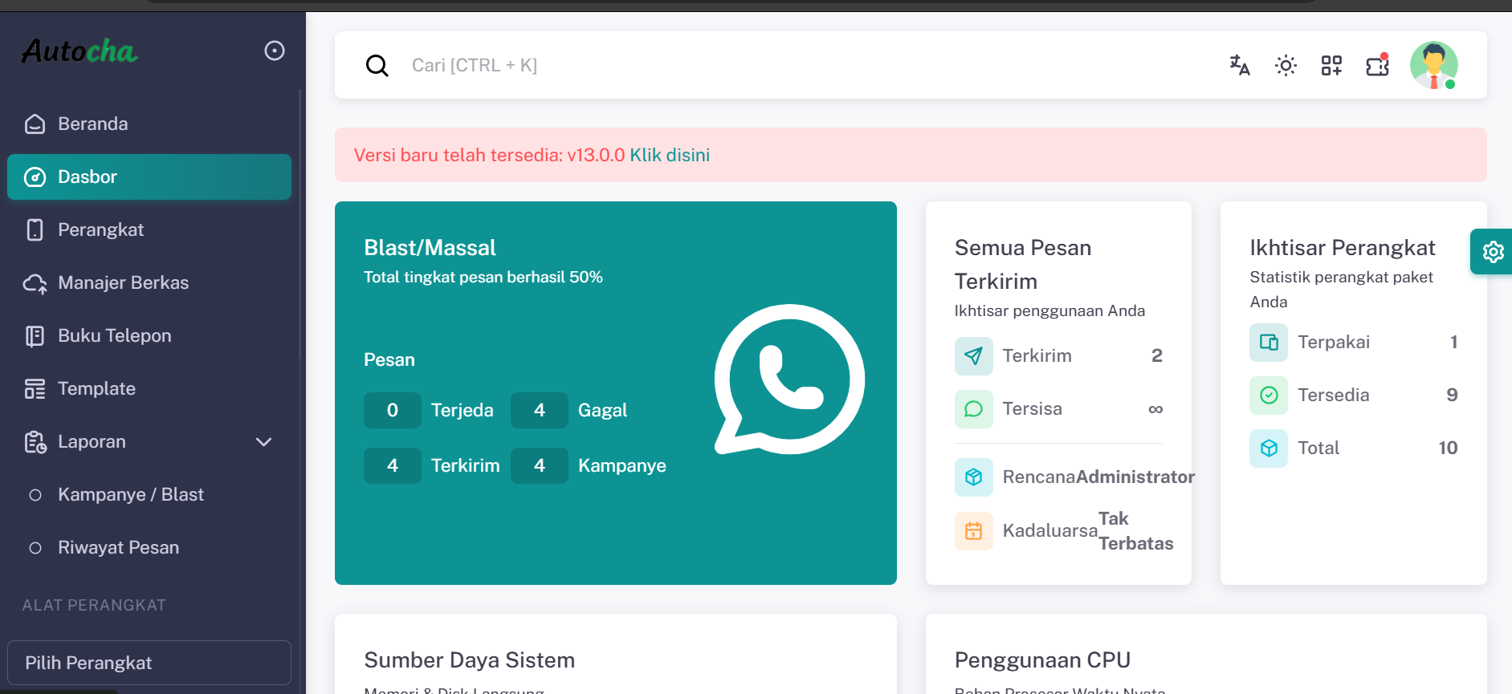Click the ALAT PERANGKAT section label
This screenshot has height=694, width=1512.
(94, 605)
